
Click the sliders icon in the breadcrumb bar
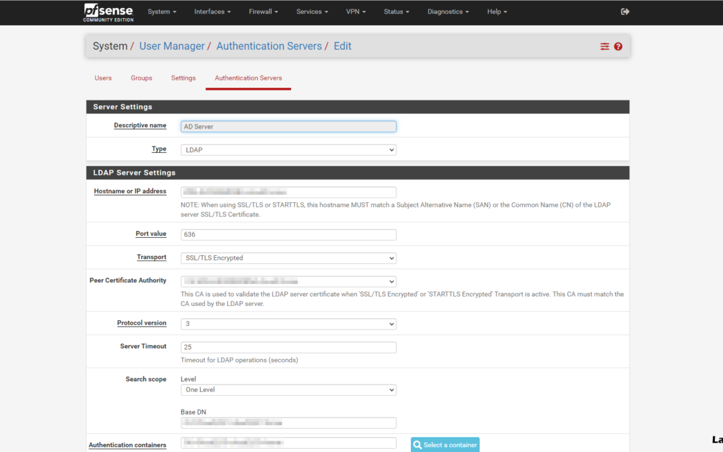pos(603,46)
